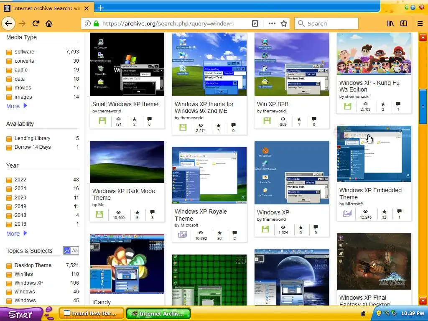Screen dimensions: 428x321
Task: Open Windows XP Dark Mode Theme link
Action: (x=124, y=194)
